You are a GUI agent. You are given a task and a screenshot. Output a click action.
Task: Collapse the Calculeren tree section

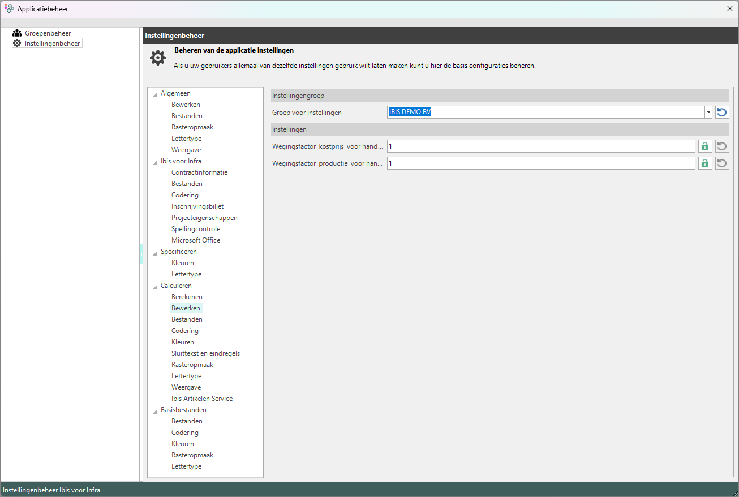coord(155,287)
